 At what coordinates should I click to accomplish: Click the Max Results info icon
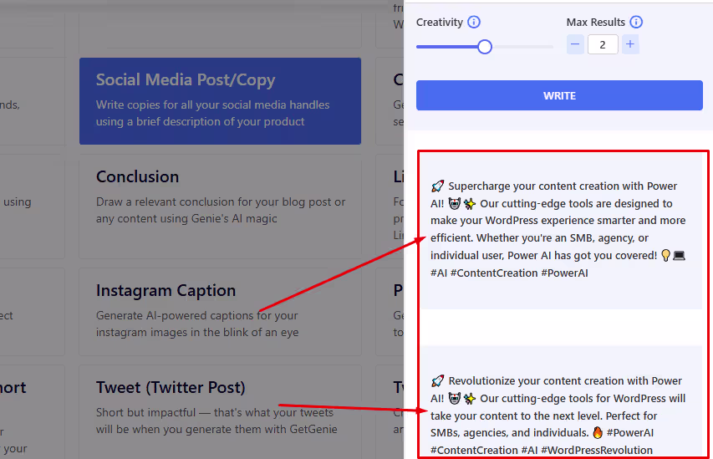coord(636,22)
